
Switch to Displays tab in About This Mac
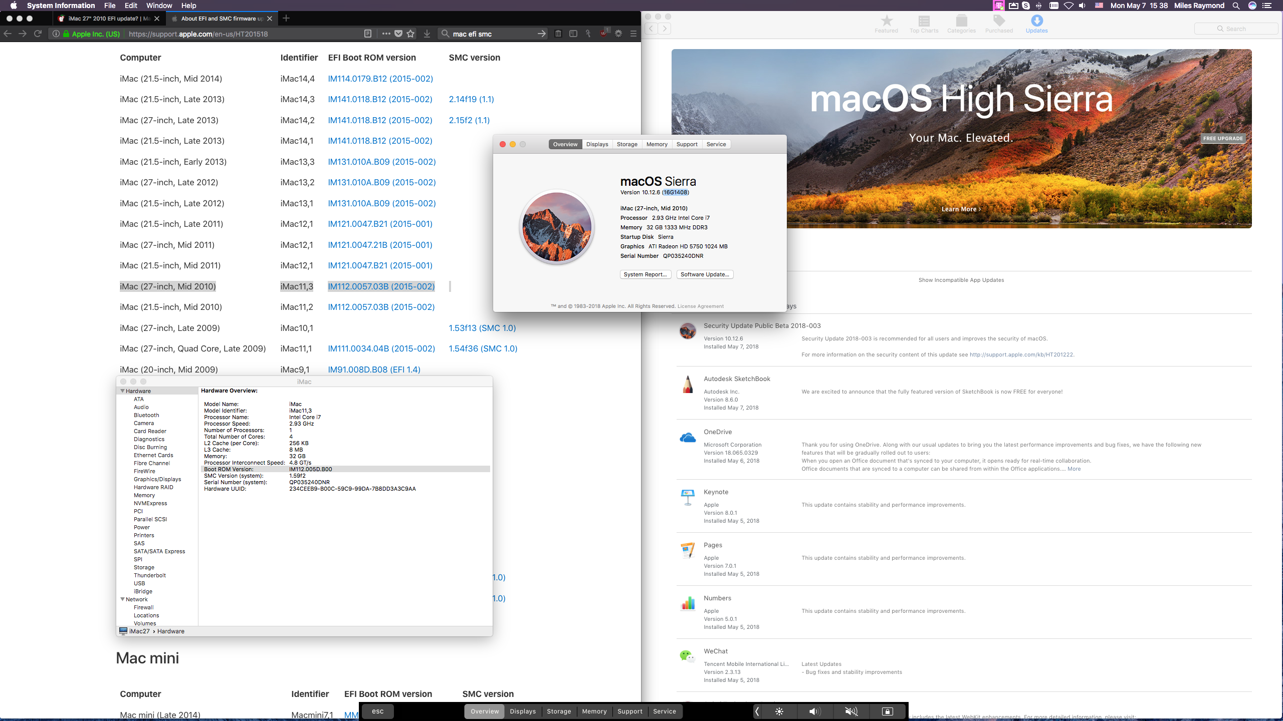(597, 144)
